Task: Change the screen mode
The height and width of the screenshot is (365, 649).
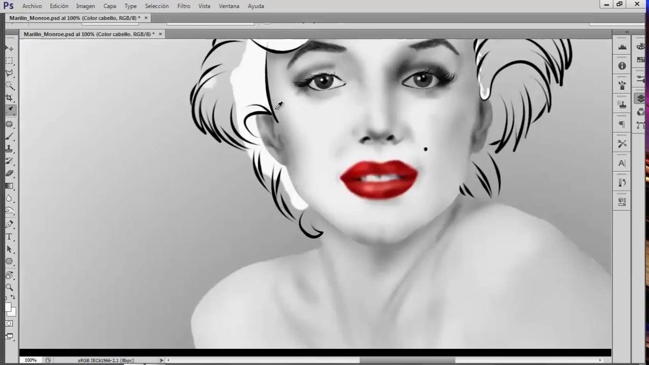Action: coord(9,336)
